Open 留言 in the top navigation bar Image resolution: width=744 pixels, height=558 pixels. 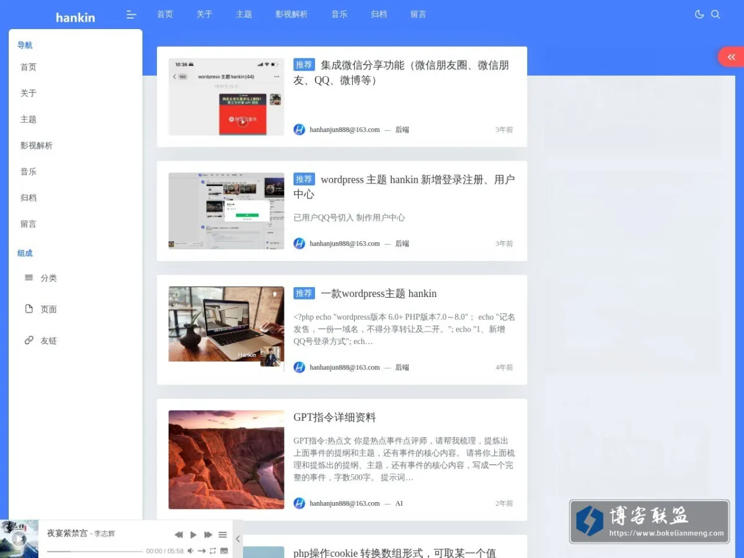[x=418, y=14]
